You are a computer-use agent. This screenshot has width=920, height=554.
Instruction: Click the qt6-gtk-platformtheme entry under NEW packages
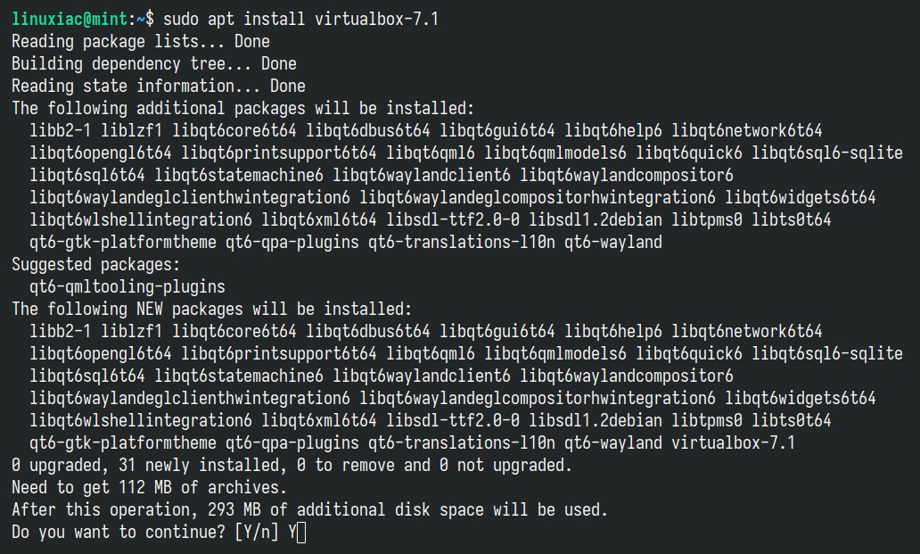(123, 442)
